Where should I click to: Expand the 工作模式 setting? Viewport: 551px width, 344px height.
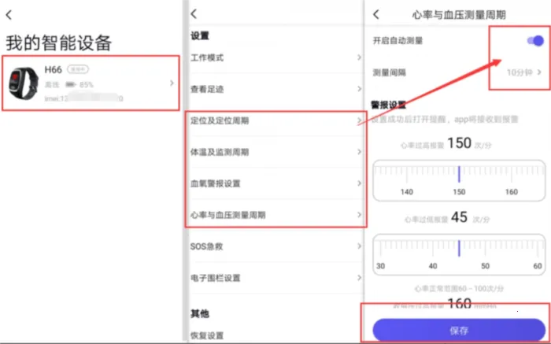coord(275,58)
